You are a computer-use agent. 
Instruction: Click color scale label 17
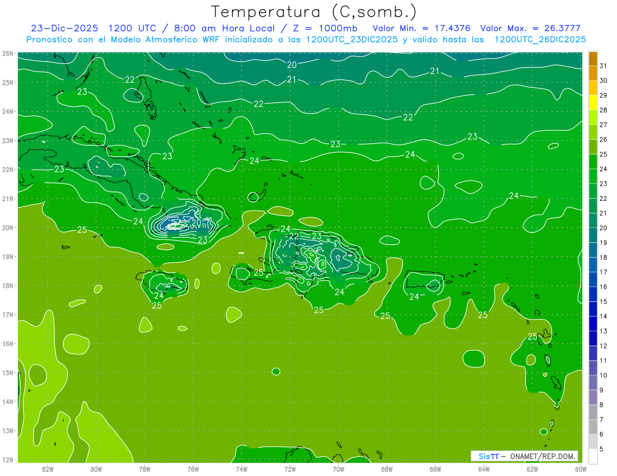(x=603, y=272)
